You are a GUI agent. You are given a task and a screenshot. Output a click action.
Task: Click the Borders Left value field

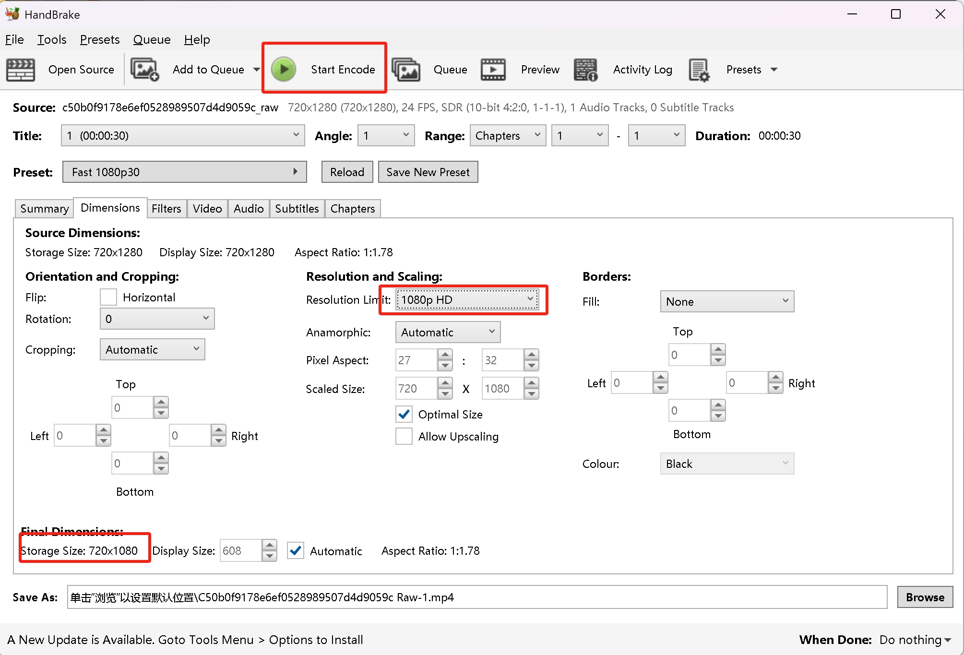(632, 383)
